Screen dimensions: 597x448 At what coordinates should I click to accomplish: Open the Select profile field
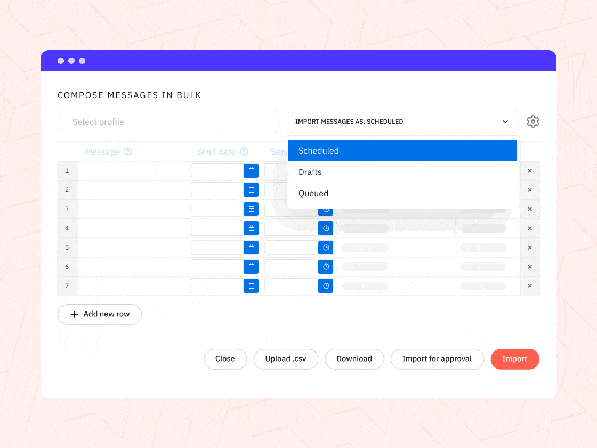(x=168, y=122)
